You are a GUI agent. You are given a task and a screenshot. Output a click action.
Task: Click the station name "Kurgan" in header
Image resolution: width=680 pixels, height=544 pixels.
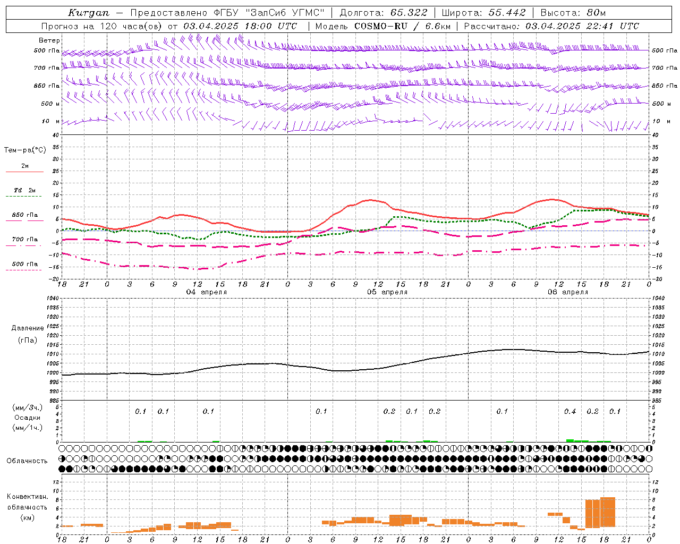(89, 13)
